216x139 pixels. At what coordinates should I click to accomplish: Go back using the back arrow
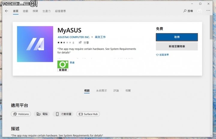coord(7,11)
